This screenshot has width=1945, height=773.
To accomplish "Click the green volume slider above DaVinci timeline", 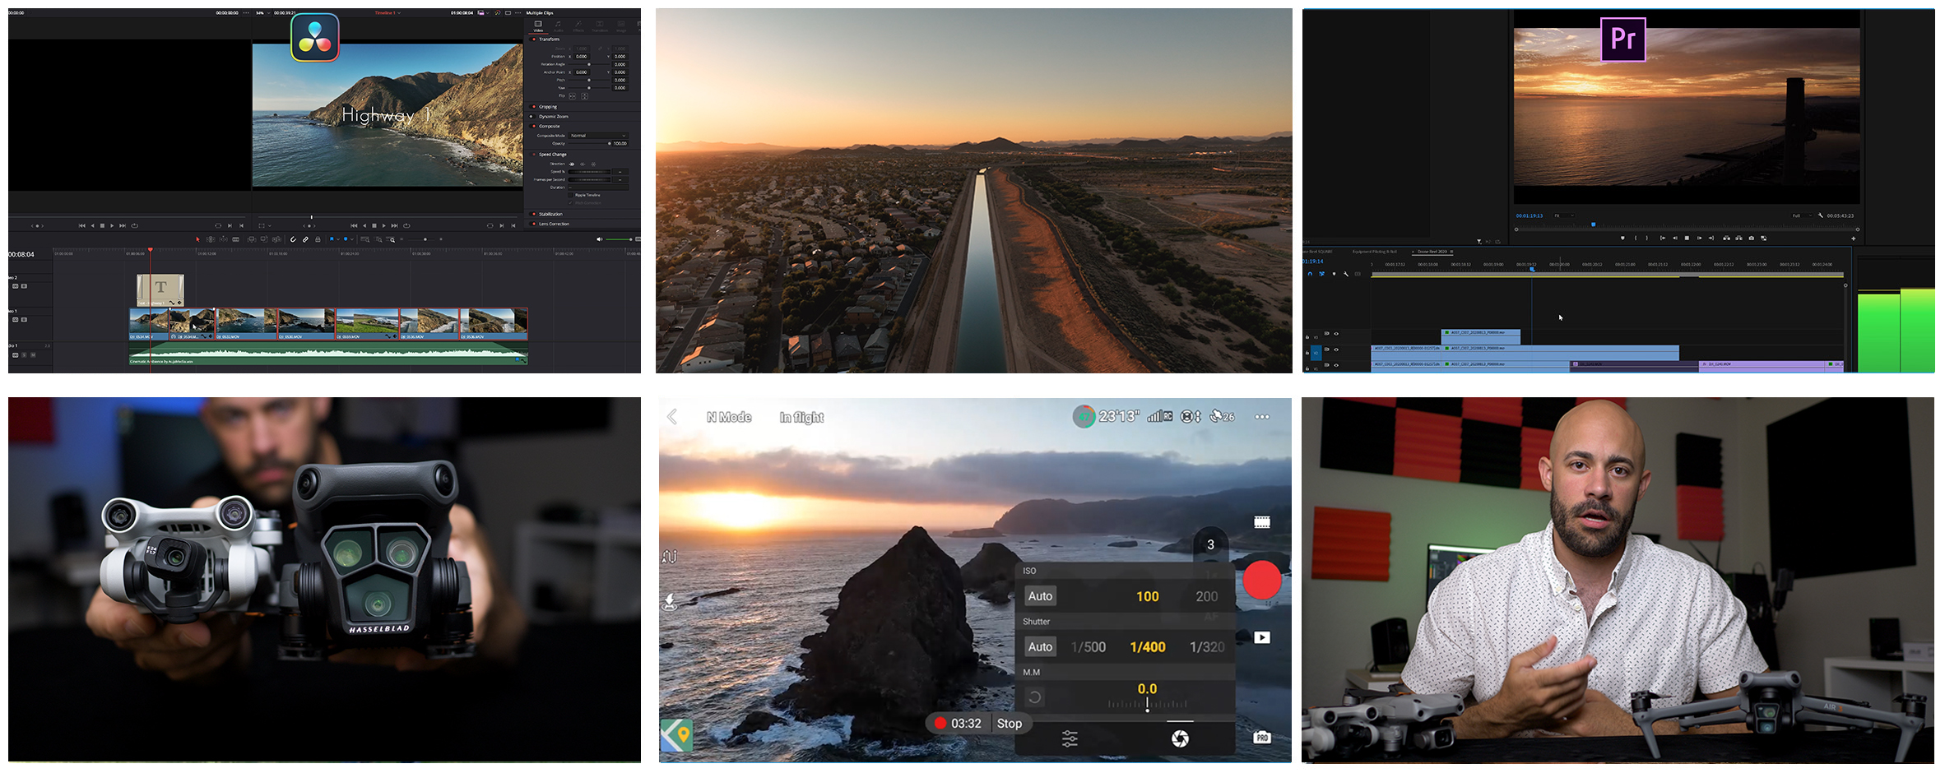I will 619,239.
